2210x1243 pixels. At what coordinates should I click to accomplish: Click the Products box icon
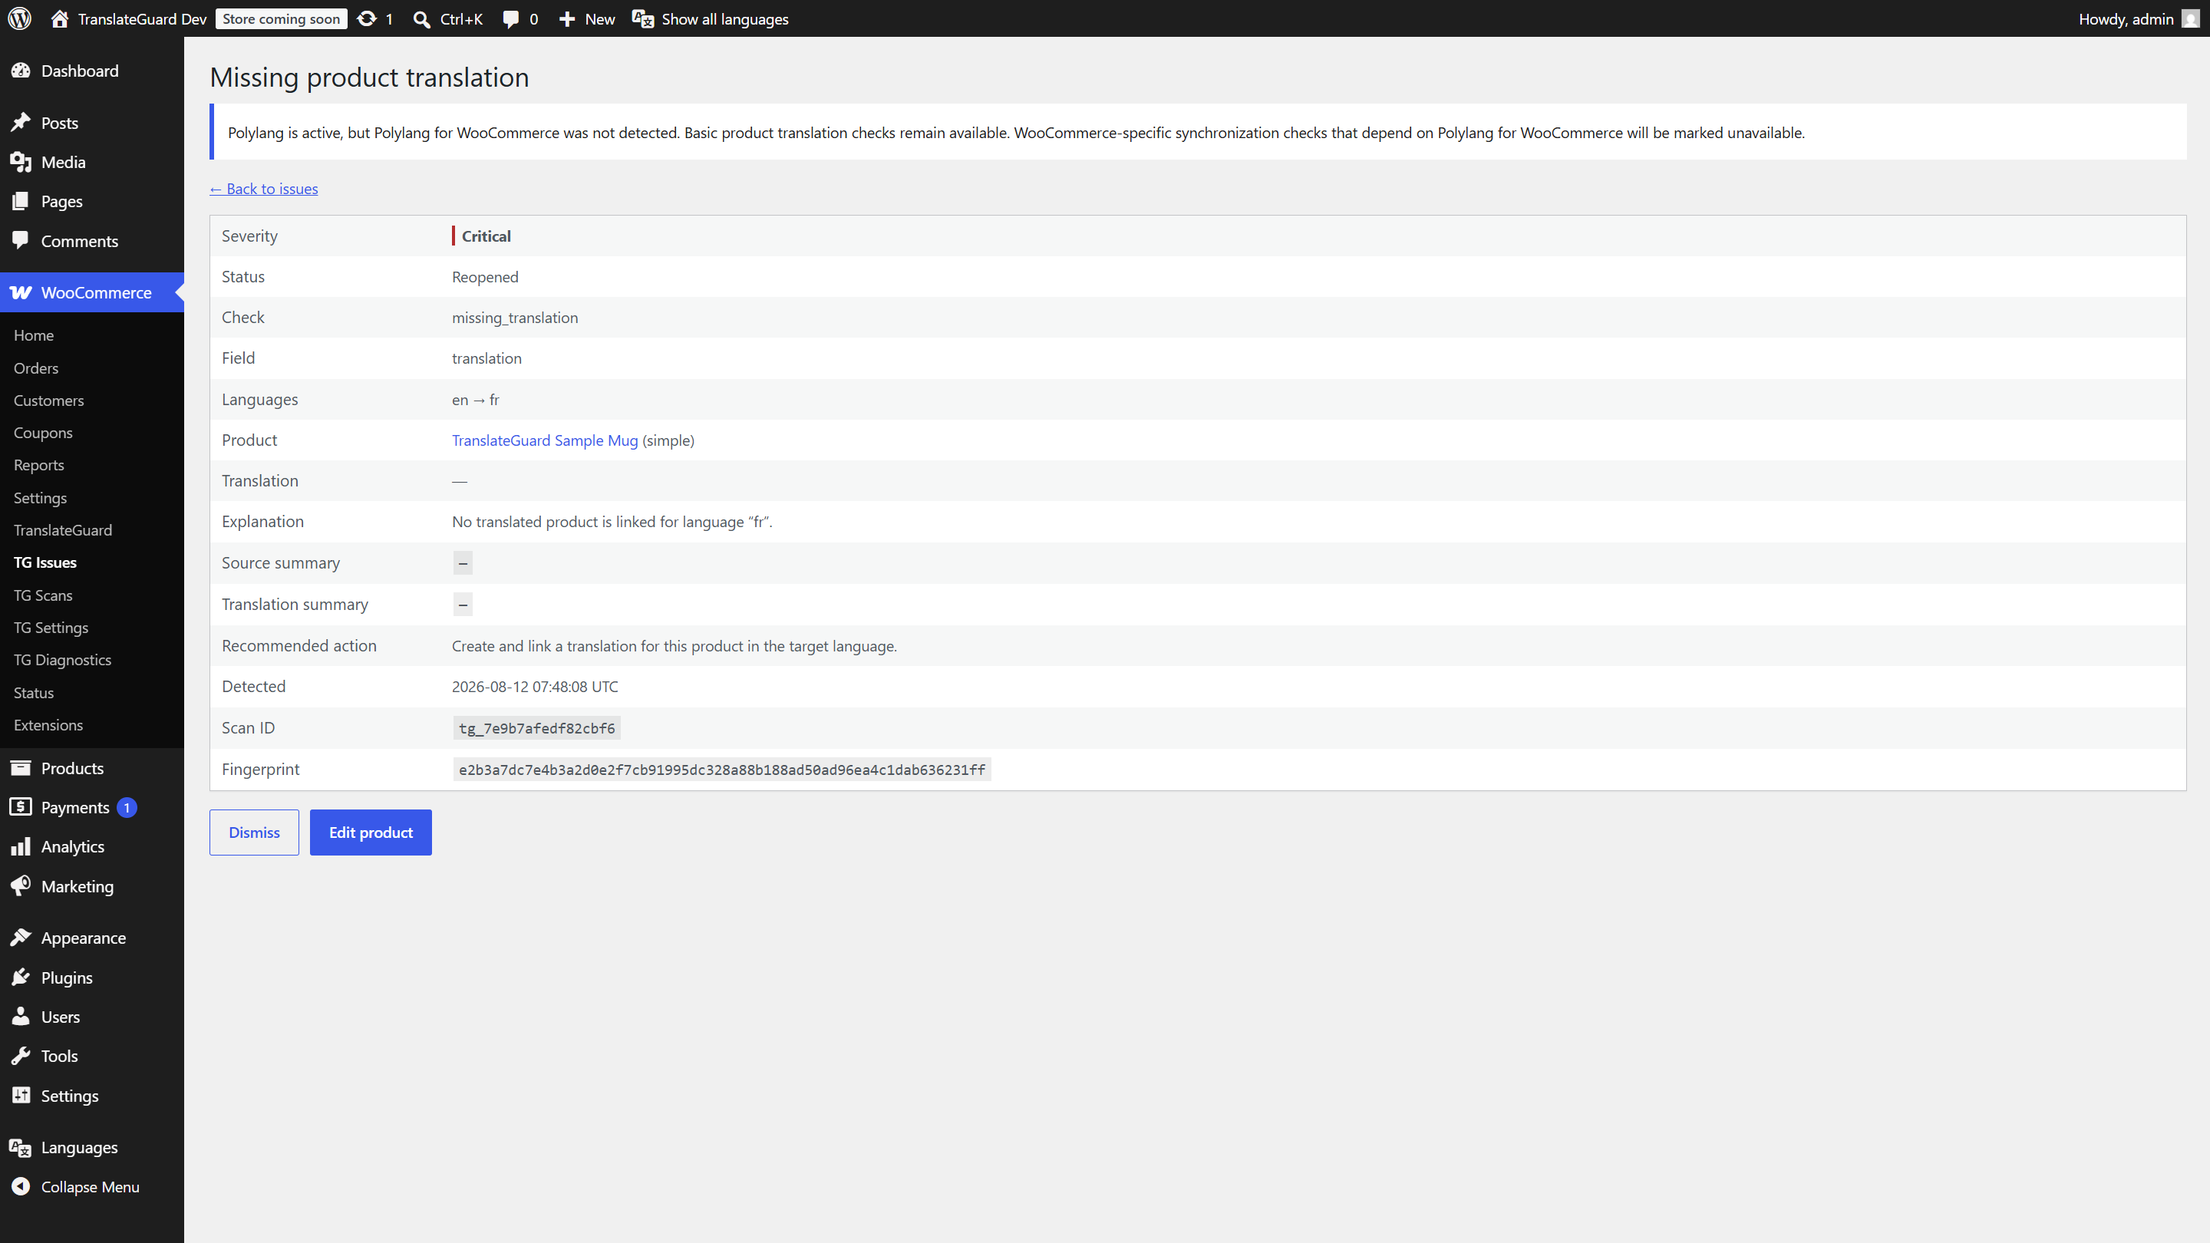[21, 768]
